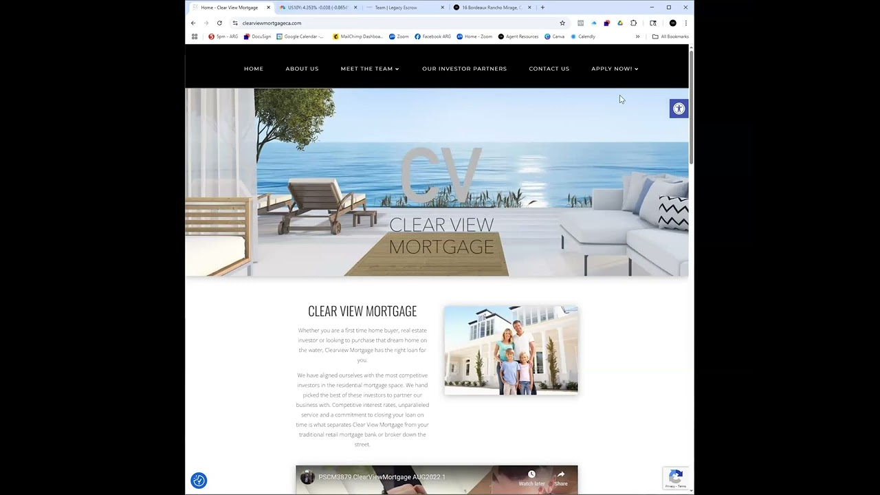Viewport: 880px width, 495px height.
Task: Open the Google Drive extension icon
Action: (620, 23)
